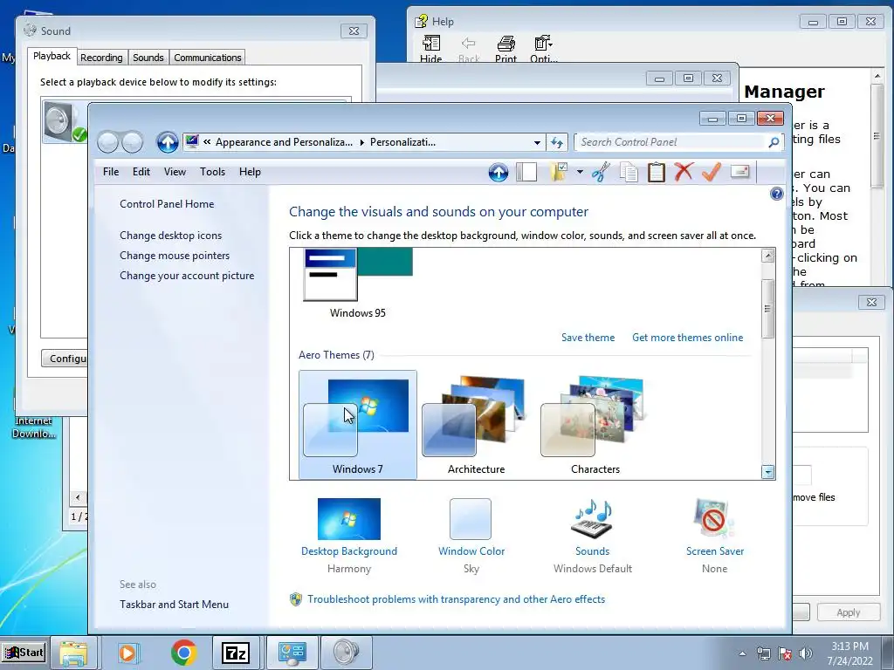Open the File menu
Image resolution: width=894 pixels, height=670 pixels.
tap(111, 172)
